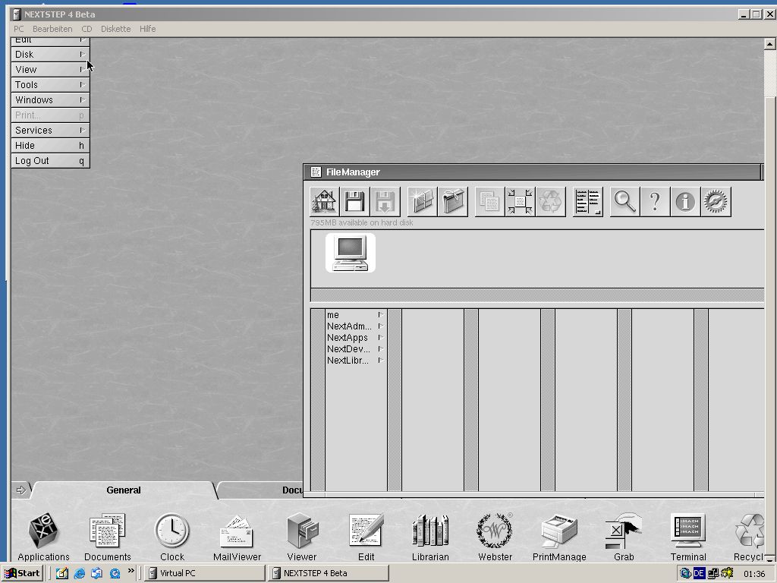Click the dimmed floppy eject icon
Viewport: 777px width, 583px height.
click(385, 202)
